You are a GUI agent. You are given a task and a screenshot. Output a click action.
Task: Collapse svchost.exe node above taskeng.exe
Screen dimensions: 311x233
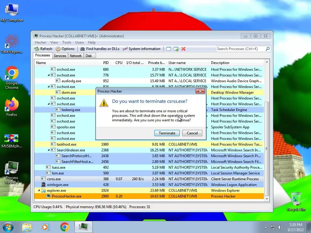click(49, 104)
